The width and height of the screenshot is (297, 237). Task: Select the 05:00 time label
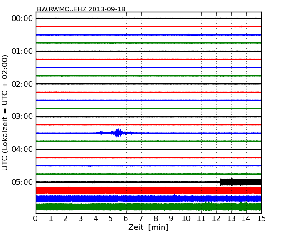22,182
